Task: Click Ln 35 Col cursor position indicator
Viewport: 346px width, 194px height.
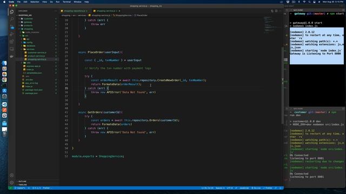Action: pyautogui.click(x=207, y=188)
